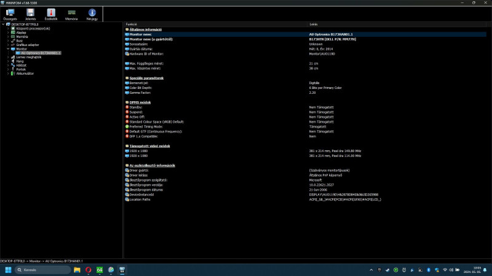This screenshot has height=276, width=492.
Task: Select the Location Paths row
Action: [305, 199]
